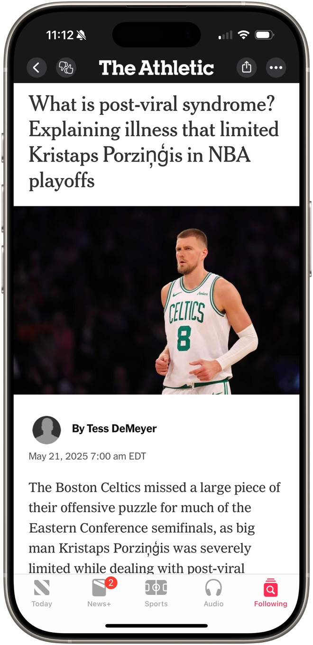The height and width of the screenshot is (645, 313).
Task: Tap The Athletic publication title
Action: pos(156,68)
